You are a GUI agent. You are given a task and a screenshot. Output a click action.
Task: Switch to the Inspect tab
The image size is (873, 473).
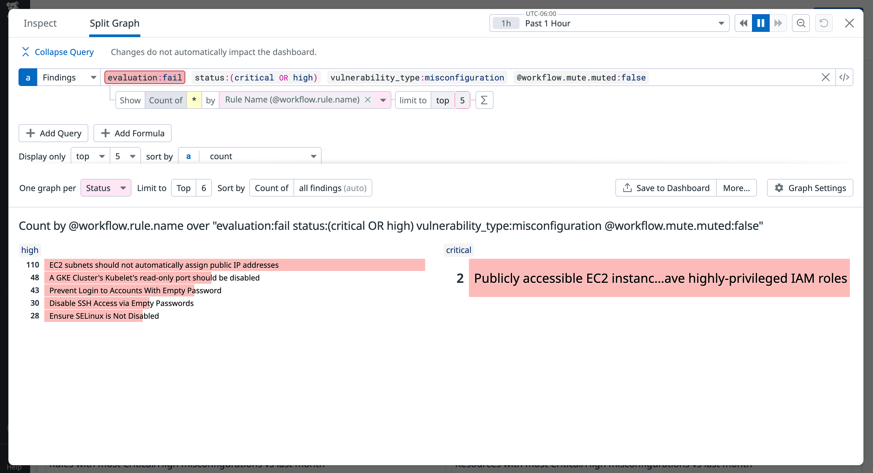[x=40, y=23]
